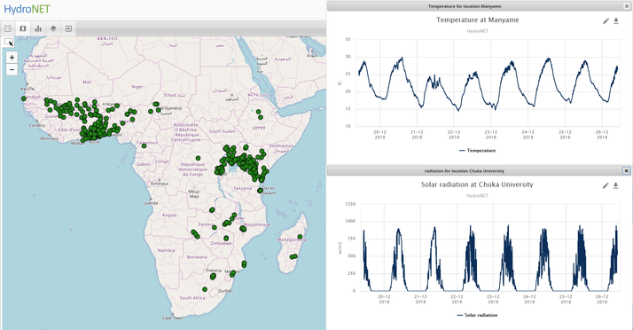Click the HydroNET logo
This screenshot has height=330, width=633.
click(27, 9)
